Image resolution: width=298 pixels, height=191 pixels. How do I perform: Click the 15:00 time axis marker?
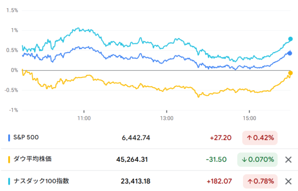[249, 118]
